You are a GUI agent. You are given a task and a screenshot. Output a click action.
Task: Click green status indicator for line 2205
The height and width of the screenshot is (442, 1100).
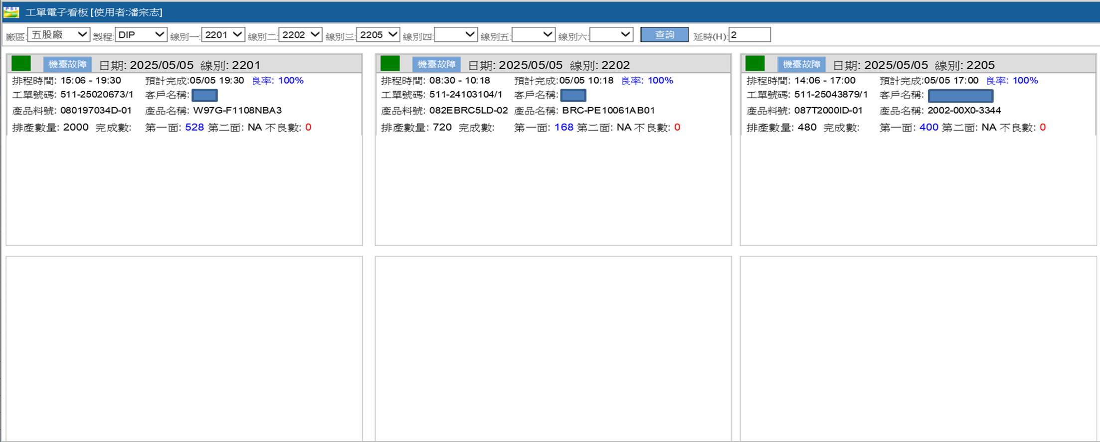(x=755, y=63)
